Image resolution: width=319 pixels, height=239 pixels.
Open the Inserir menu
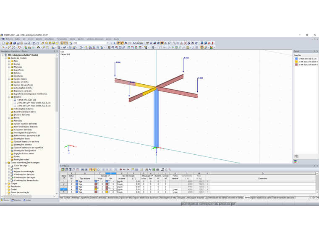click(x=31, y=39)
